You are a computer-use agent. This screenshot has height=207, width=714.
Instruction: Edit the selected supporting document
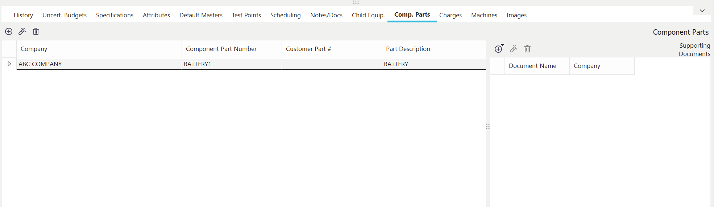point(513,49)
